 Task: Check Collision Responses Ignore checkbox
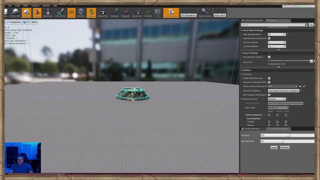point(269,115)
